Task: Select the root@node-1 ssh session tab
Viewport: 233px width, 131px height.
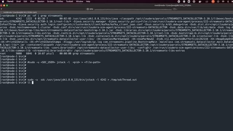Action: [x=20, y=12]
